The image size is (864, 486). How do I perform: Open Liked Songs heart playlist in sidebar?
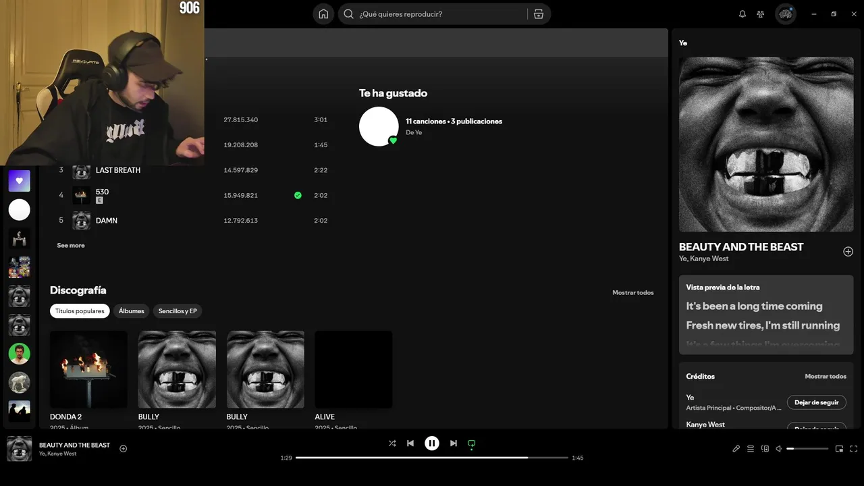tap(20, 181)
